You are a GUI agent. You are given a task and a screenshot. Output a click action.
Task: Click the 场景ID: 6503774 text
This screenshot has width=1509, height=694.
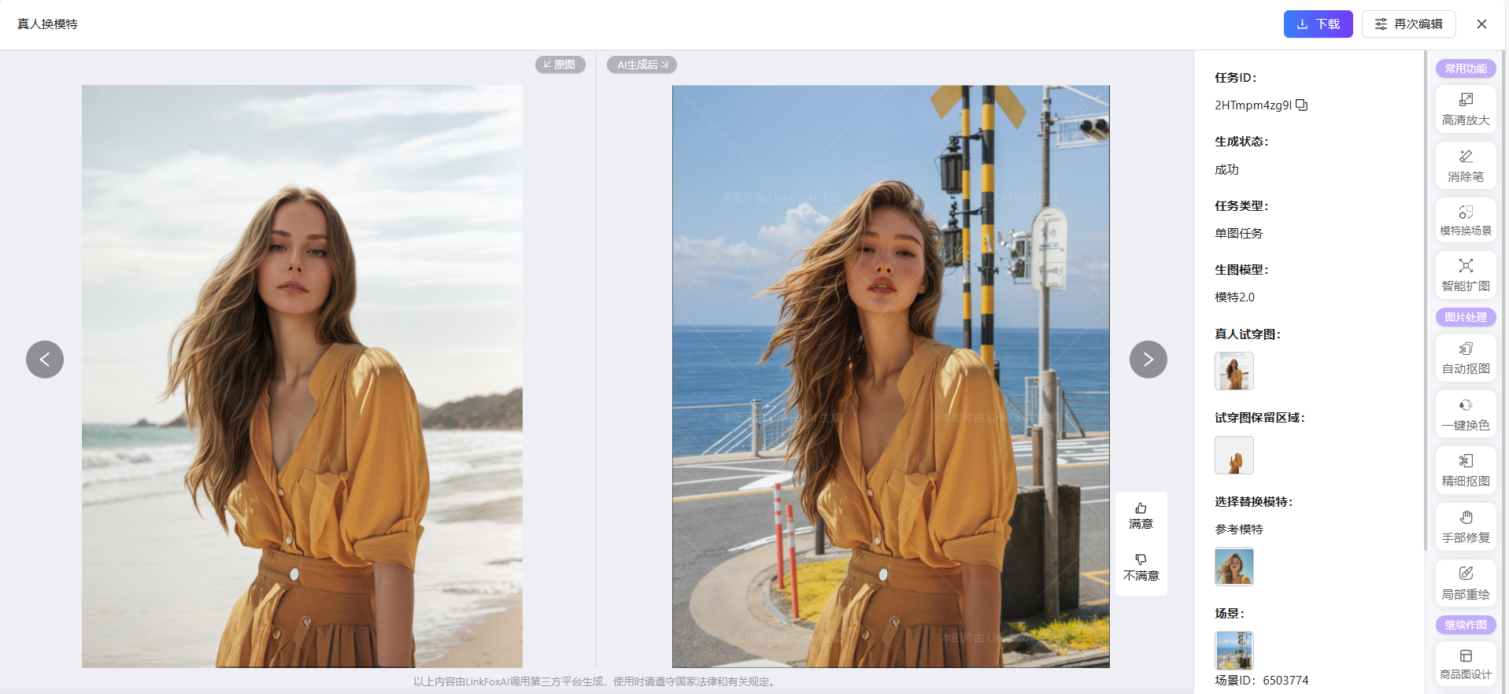click(x=1262, y=681)
